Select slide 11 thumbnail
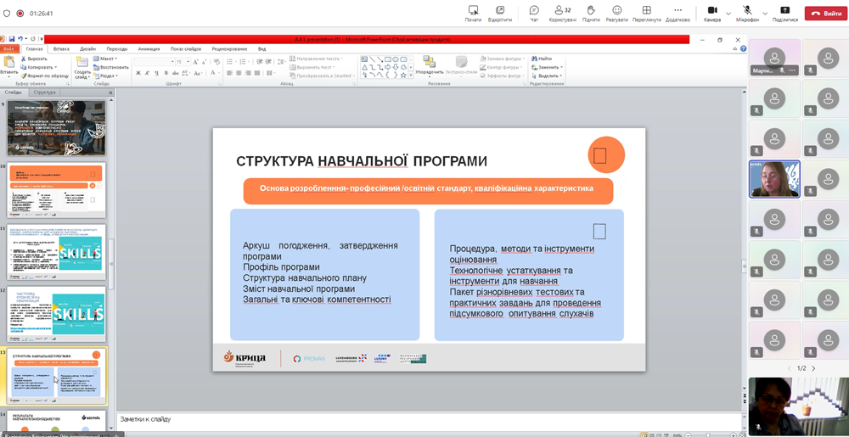This screenshot has width=849, height=437. point(56,251)
